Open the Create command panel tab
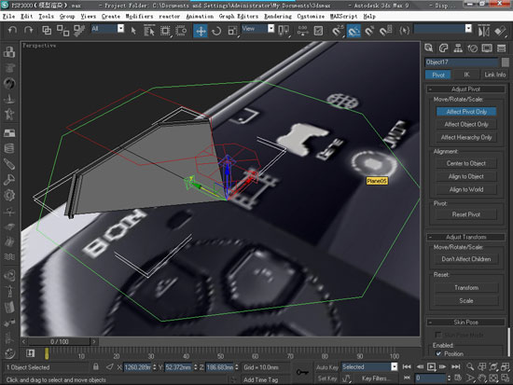 (x=429, y=48)
